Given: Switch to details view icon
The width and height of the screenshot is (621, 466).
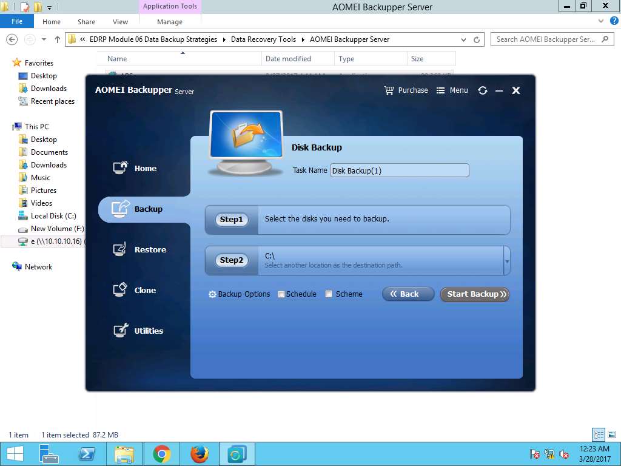Looking at the screenshot, I should 599,434.
